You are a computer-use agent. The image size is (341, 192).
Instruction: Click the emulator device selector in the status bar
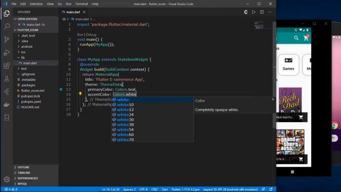(x=230, y=189)
